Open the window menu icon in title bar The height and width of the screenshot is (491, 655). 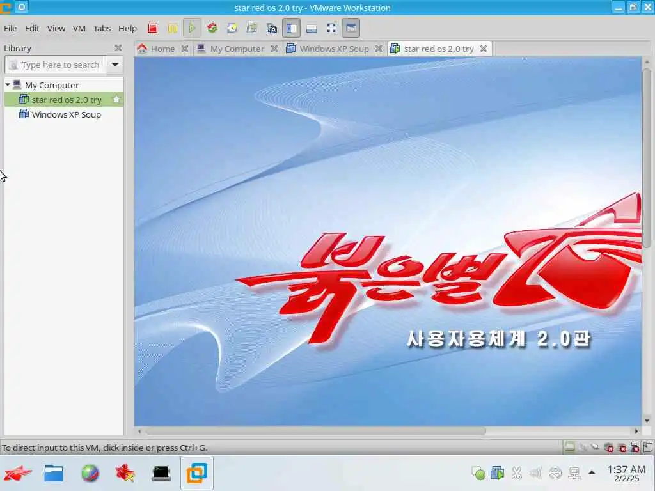pyautogui.click(x=22, y=7)
